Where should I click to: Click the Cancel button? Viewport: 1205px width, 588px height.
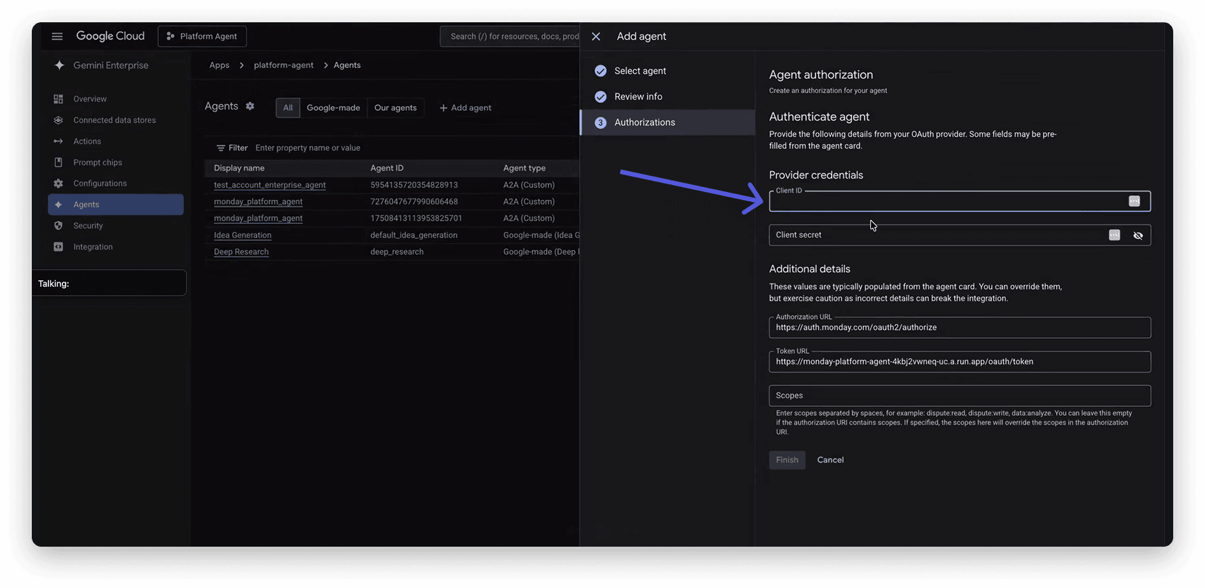tap(830, 460)
